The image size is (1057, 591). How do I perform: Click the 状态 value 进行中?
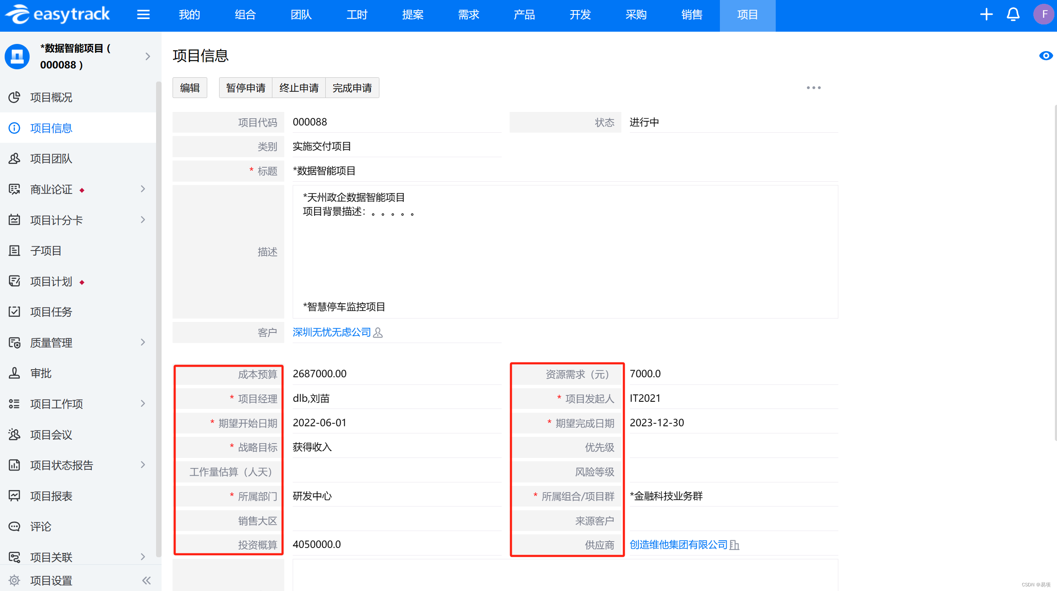pos(644,123)
